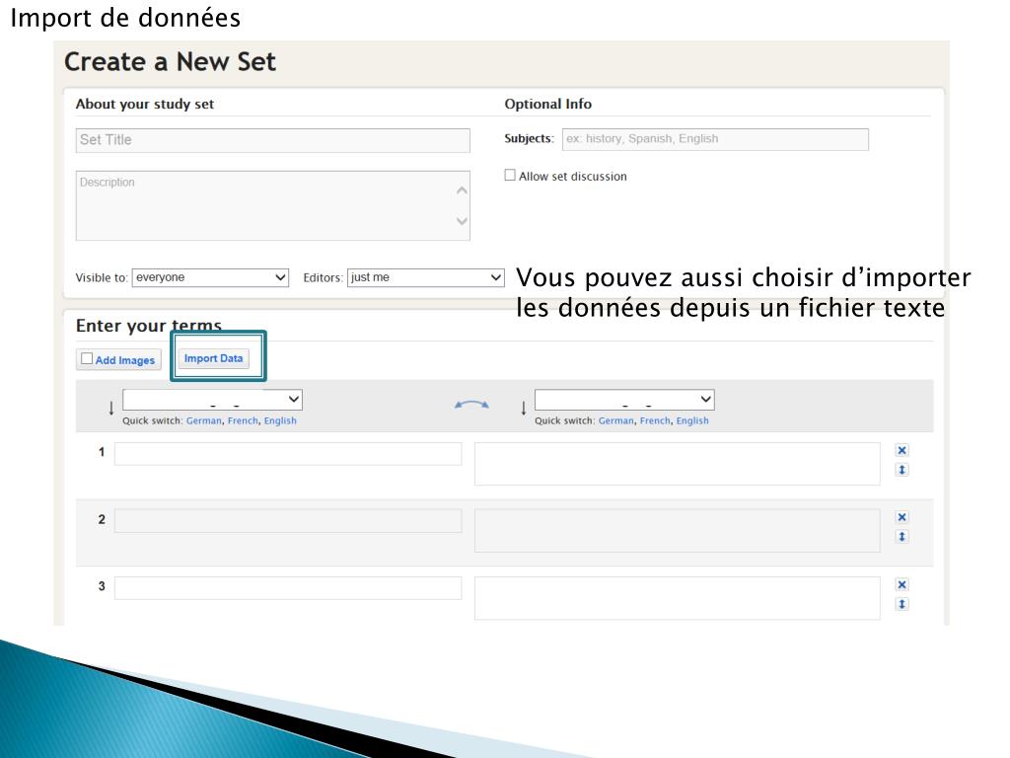Enable the Allow set discussion checkbox
The width and height of the screenshot is (1010, 758).
510,176
